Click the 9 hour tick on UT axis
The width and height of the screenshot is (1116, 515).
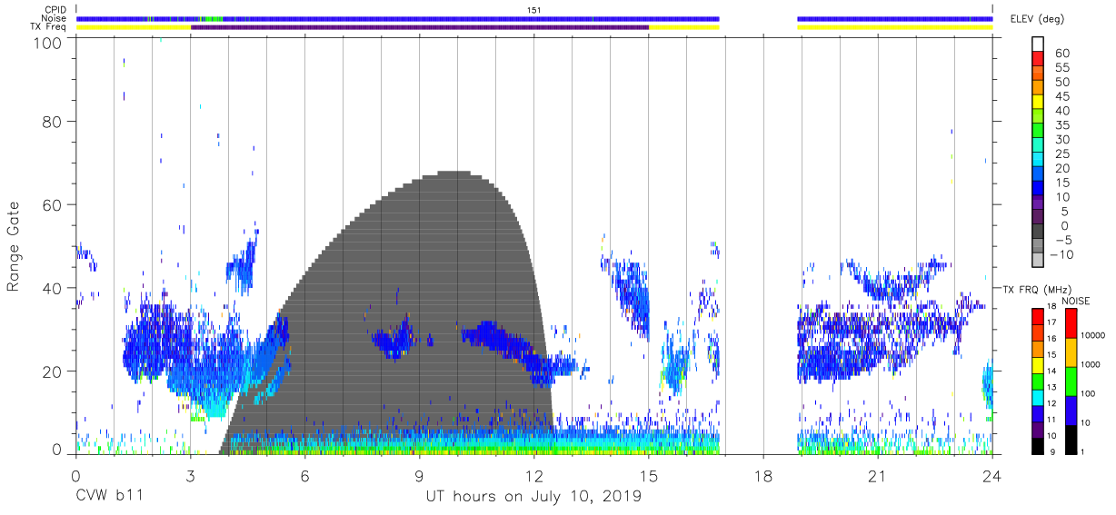[x=419, y=476]
